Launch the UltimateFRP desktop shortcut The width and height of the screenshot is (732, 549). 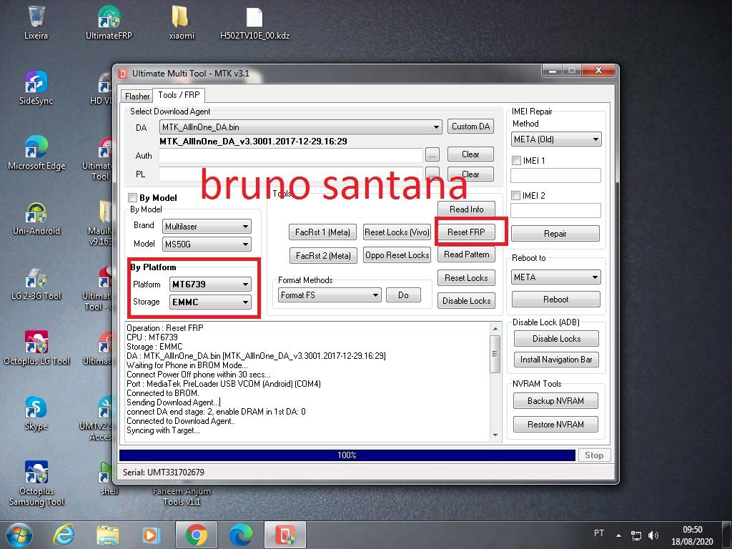[x=109, y=22]
